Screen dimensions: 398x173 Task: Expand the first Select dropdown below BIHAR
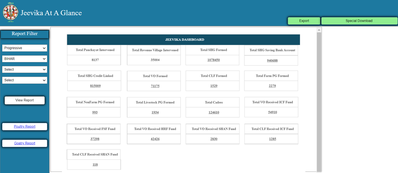[x=25, y=70]
